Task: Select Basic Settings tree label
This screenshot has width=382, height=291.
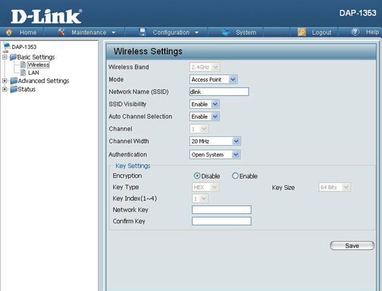Action: point(36,57)
